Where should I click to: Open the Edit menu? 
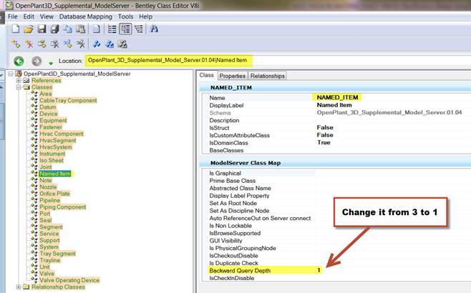click(x=29, y=16)
